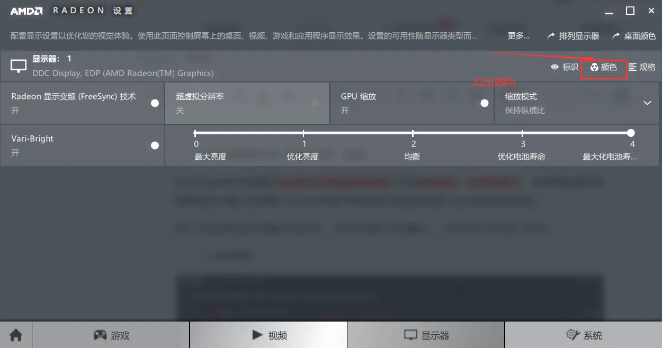Image resolution: width=662 pixels, height=348 pixels.
Task: Open the 更多... menu
Action: coord(518,36)
